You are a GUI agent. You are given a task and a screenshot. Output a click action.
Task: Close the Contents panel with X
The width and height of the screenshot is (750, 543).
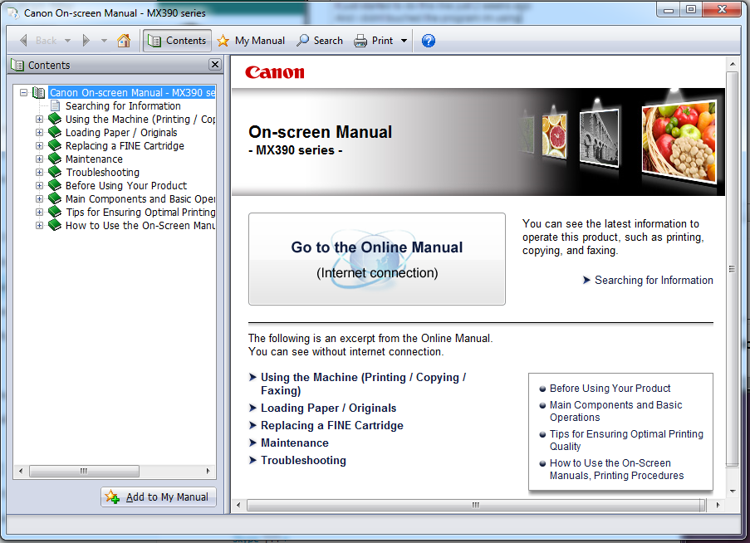[215, 65]
